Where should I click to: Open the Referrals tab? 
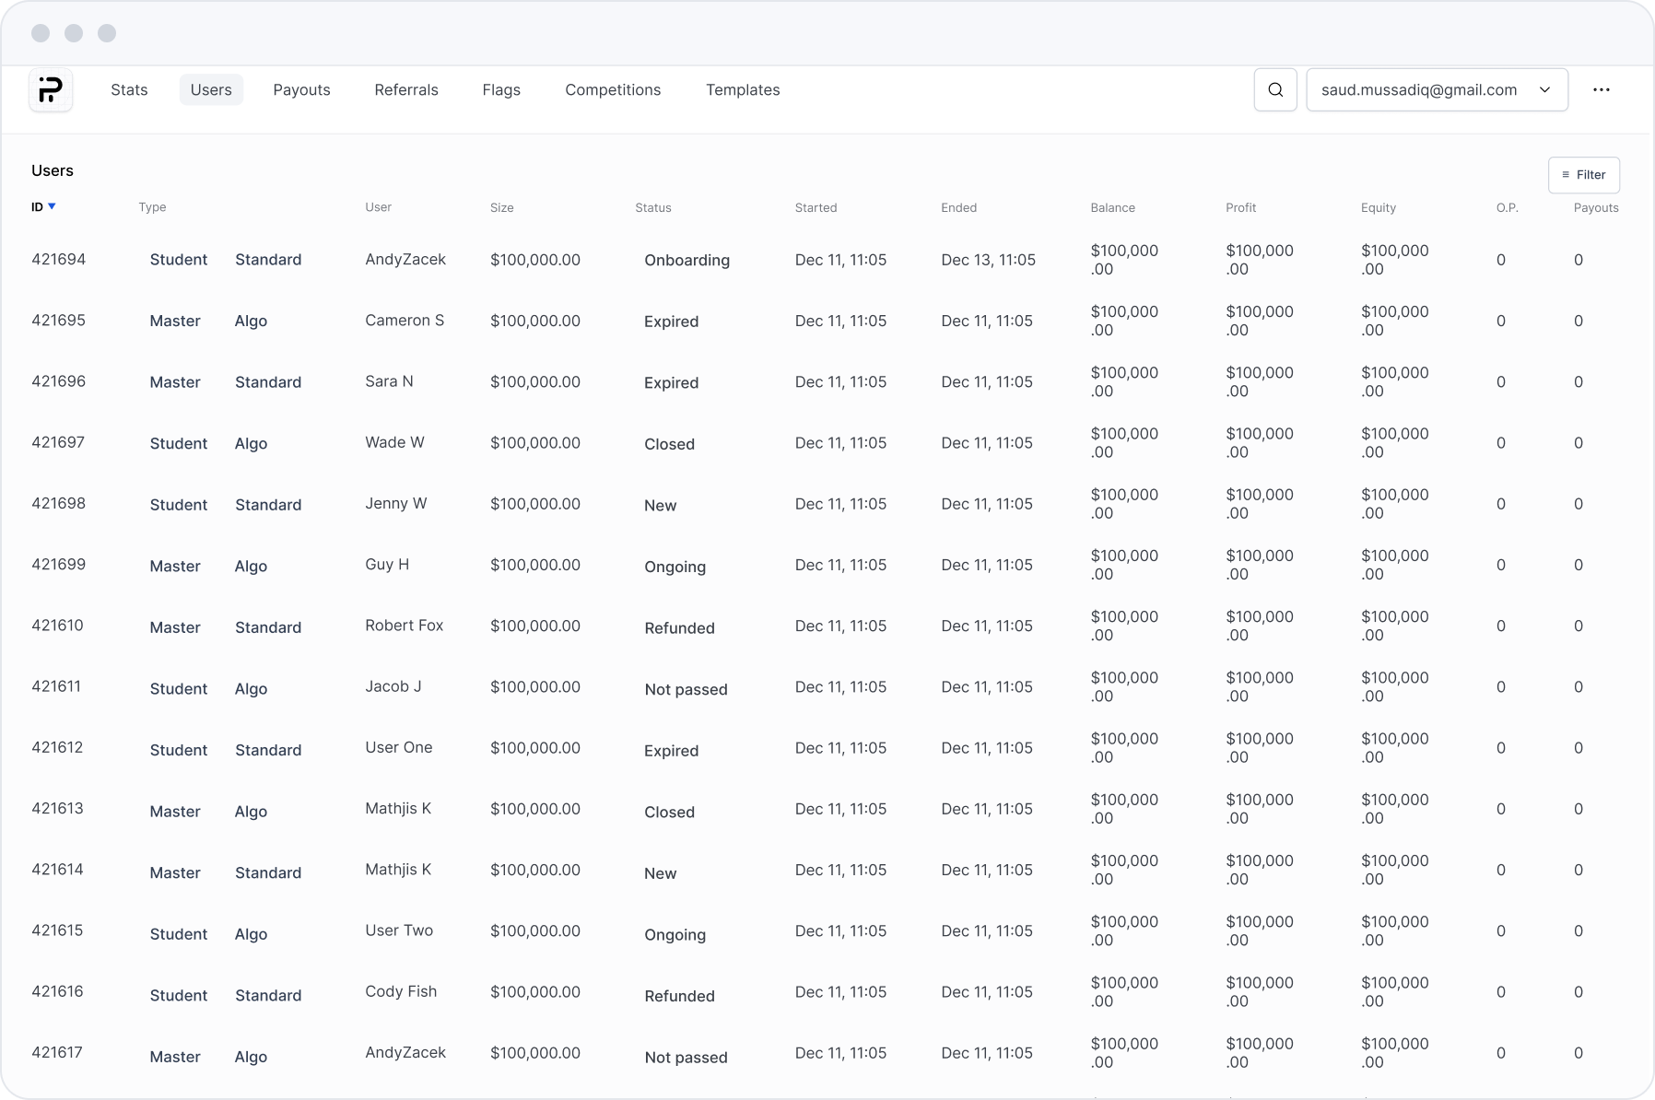pyautogui.click(x=406, y=90)
